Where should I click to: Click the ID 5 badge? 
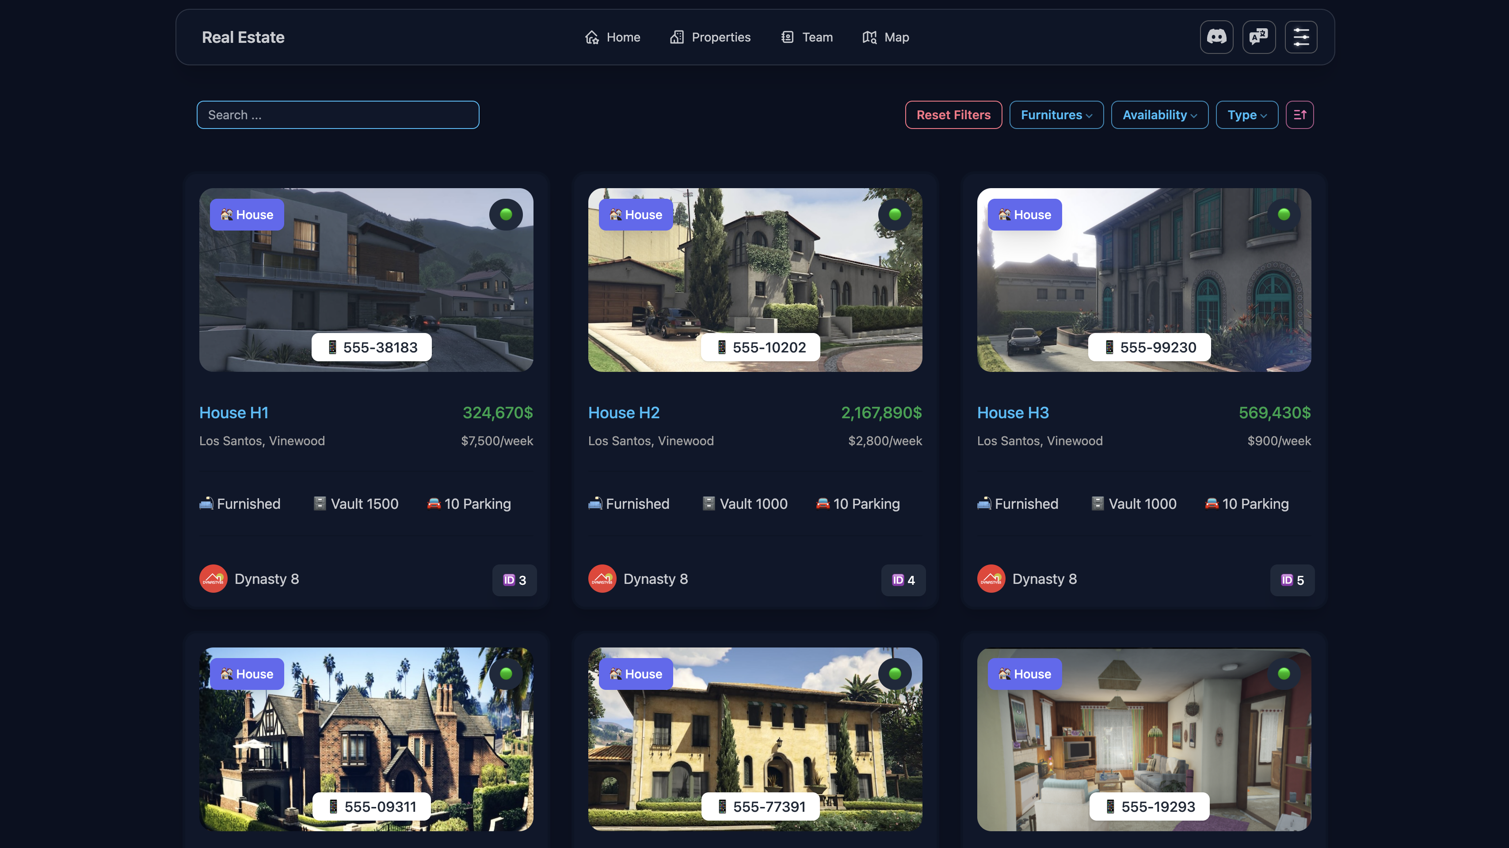1292,580
